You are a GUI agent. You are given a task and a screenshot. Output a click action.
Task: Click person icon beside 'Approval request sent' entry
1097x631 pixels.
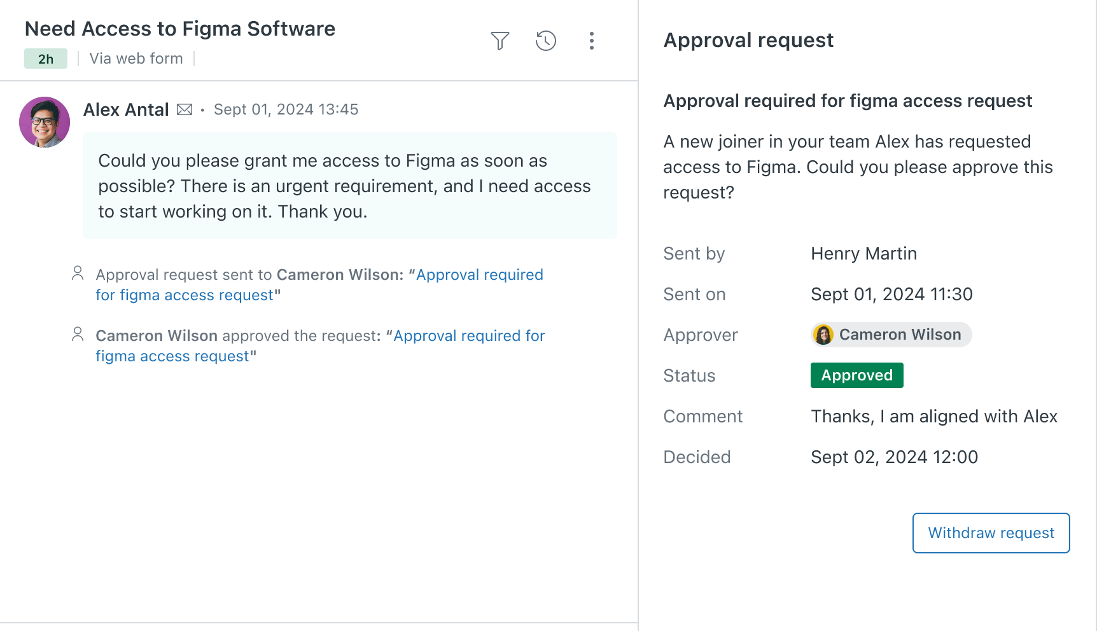click(78, 273)
